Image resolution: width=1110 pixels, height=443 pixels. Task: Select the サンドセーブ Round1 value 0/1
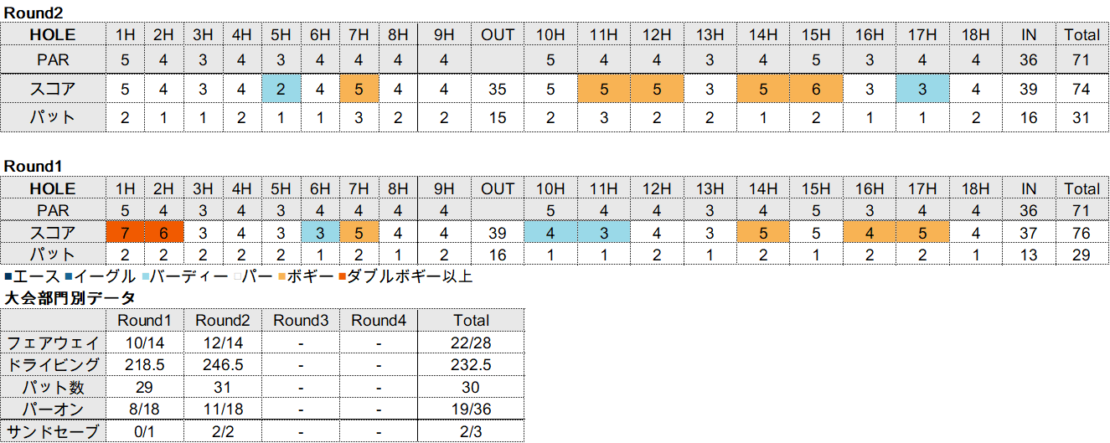click(145, 432)
